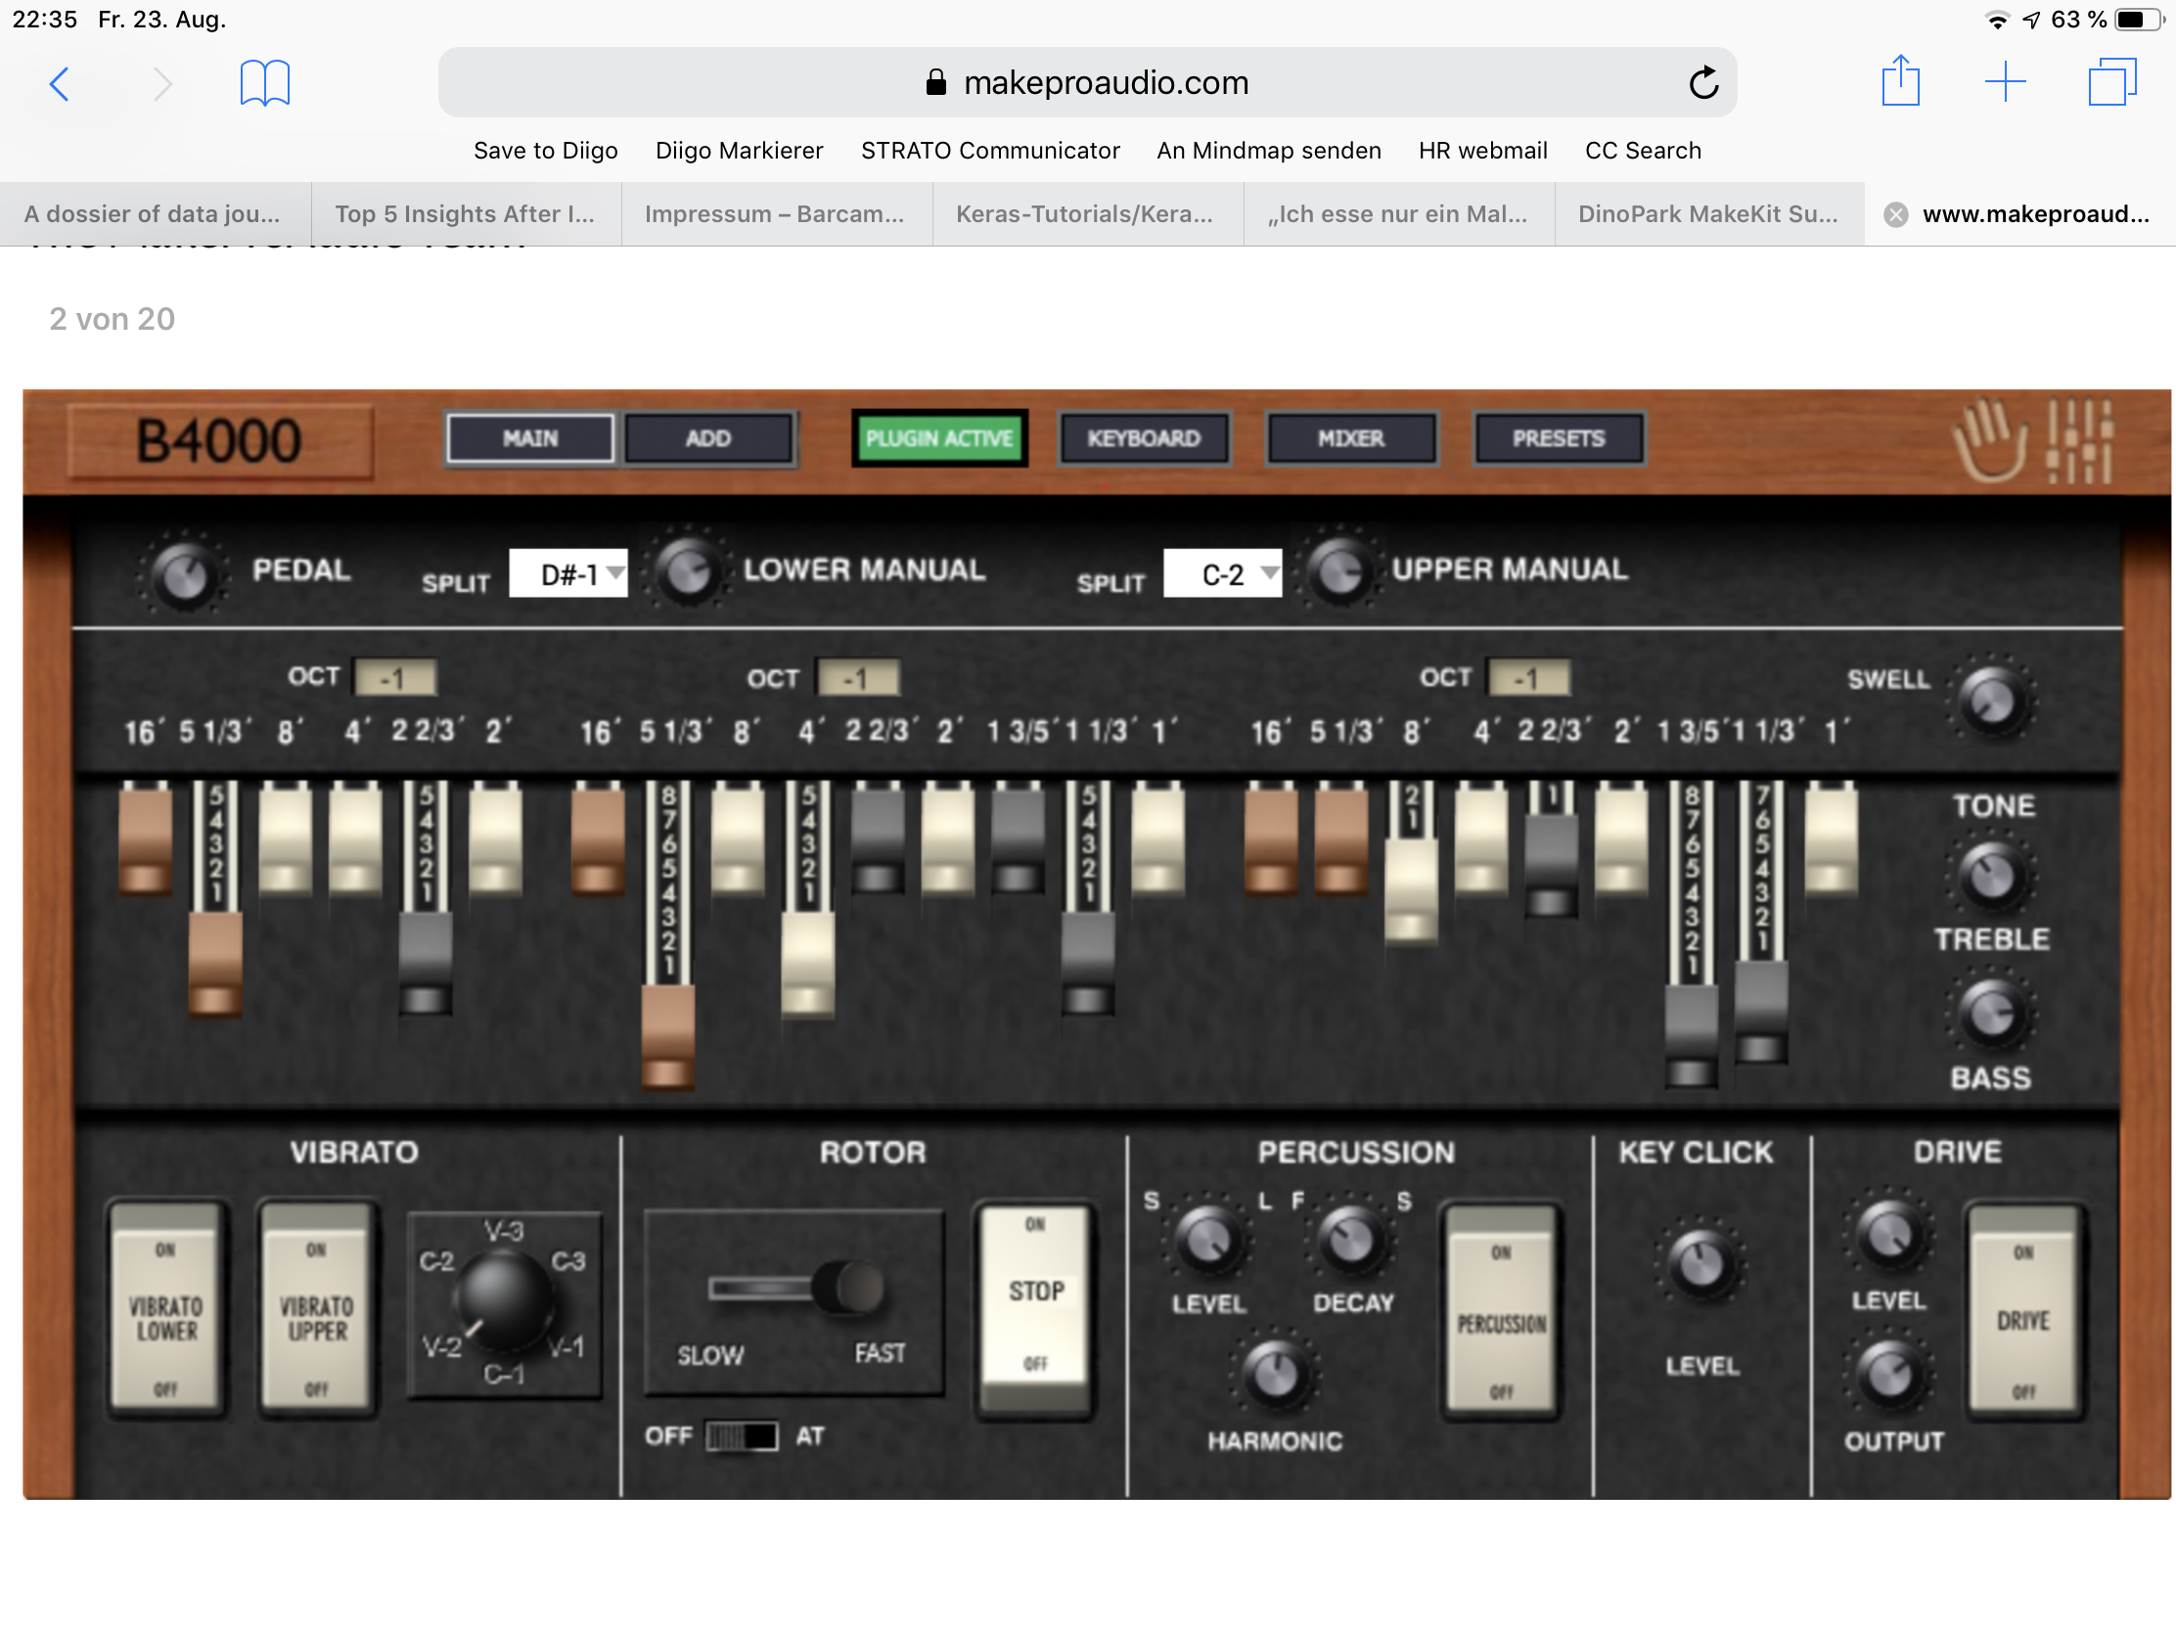Click the PEDAL volume knob
Viewport: 2176px width, 1632px height.
(x=184, y=575)
